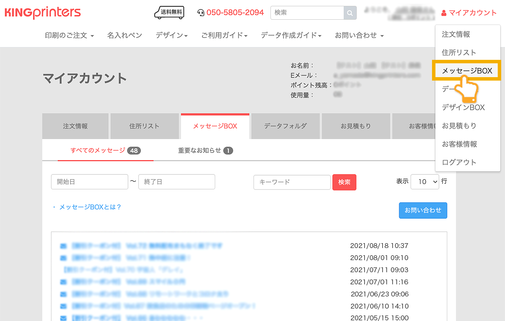This screenshot has width=505, height=321.
Task: Switch to the 注文情報 tab
Action: [75, 126]
